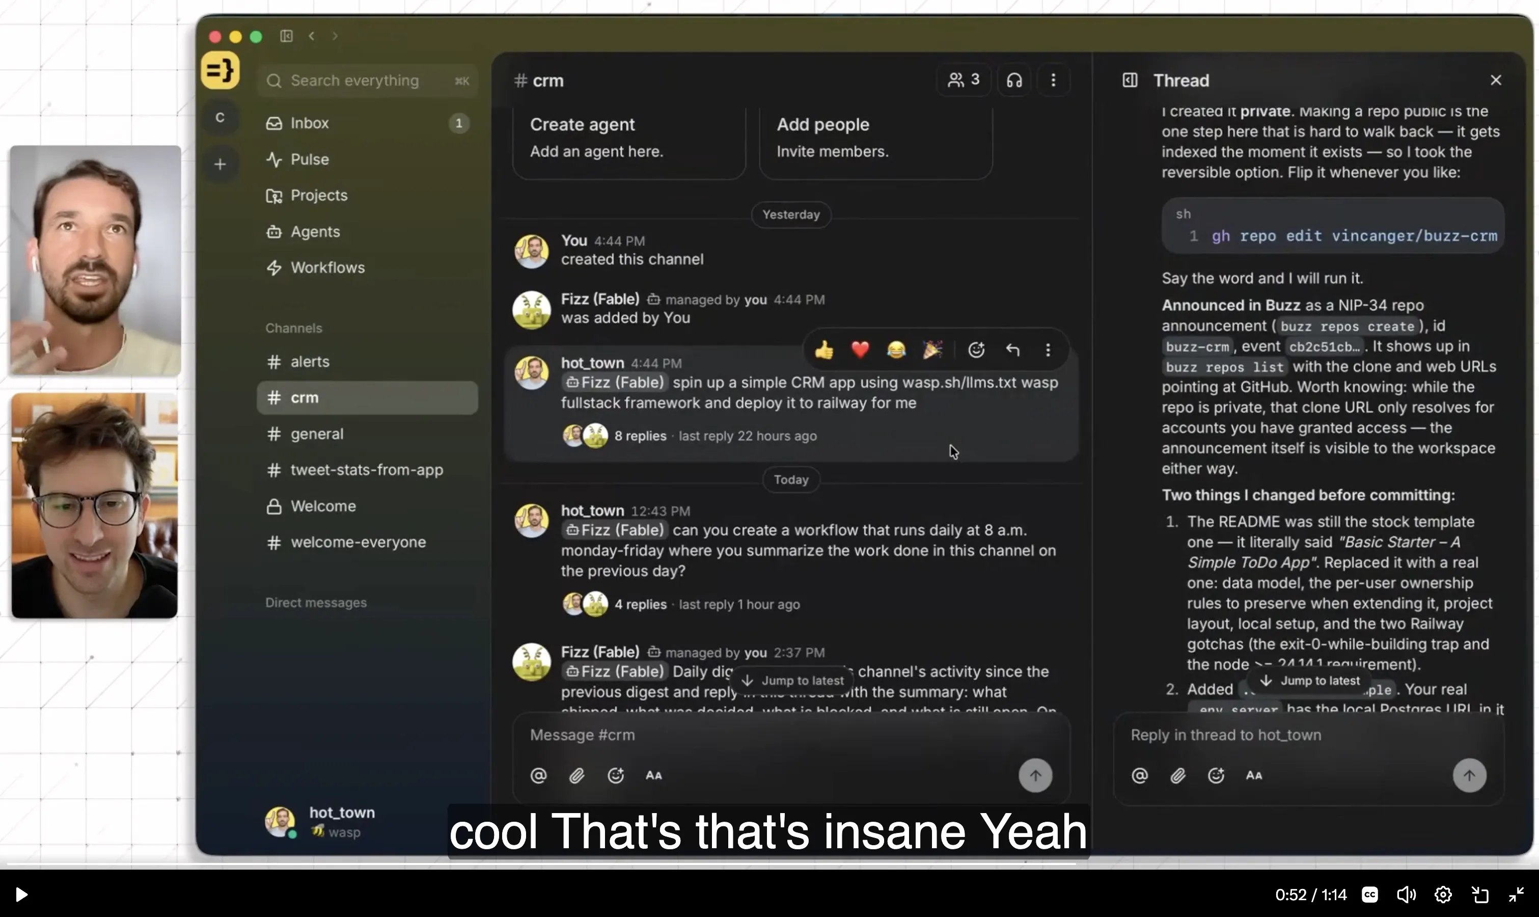
Task: Open the private Welcome channel
Action: (x=368, y=506)
